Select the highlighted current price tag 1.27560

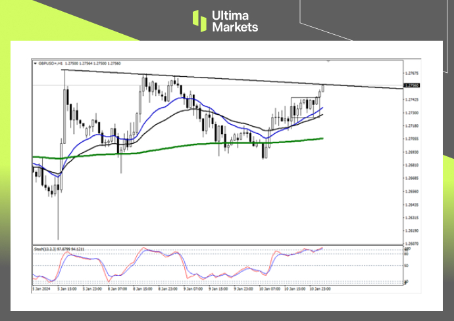pyautogui.click(x=411, y=85)
